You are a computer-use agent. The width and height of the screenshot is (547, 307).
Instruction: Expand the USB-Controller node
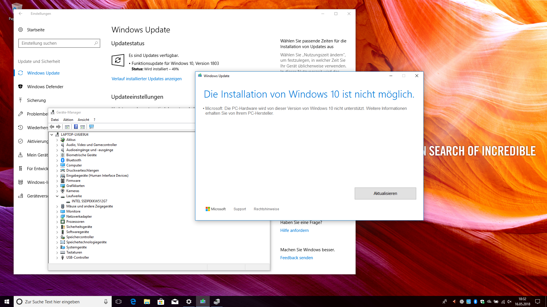click(x=57, y=258)
